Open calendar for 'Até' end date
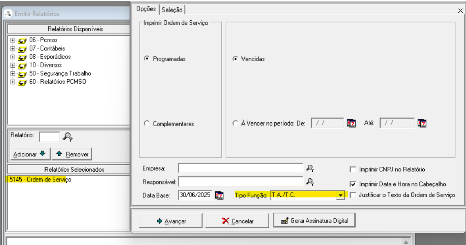 pos(422,123)
